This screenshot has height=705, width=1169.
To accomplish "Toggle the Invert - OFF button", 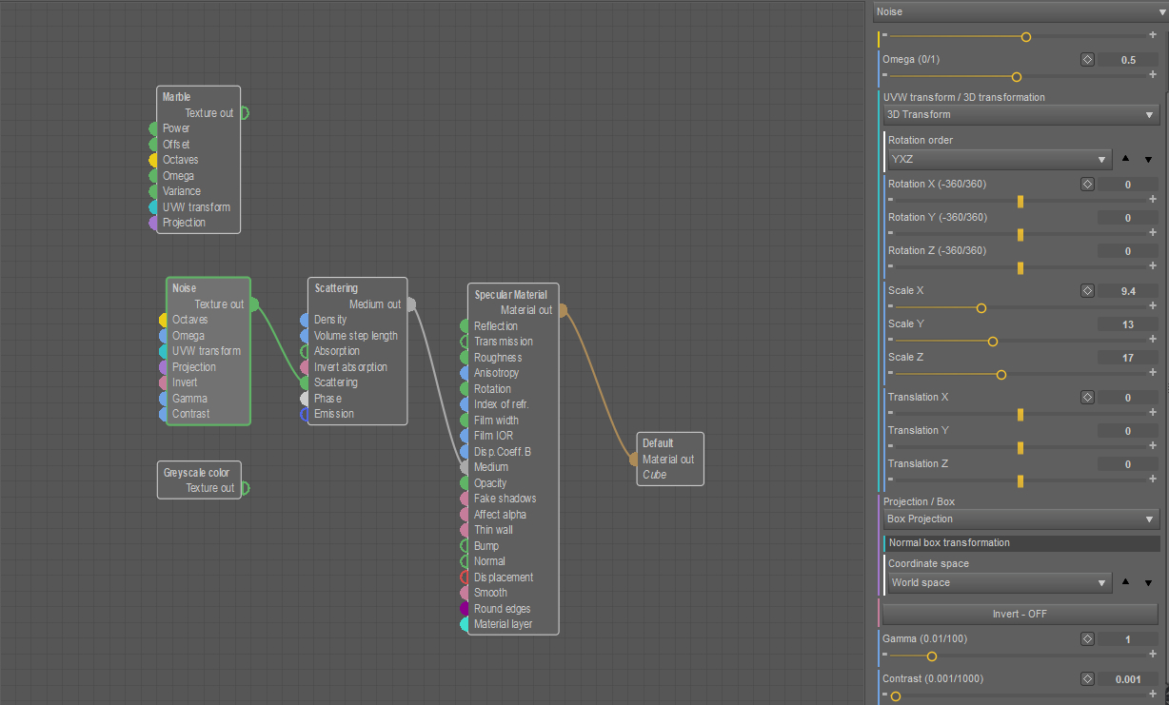I will pyautogui.click(x=1020, y=614).
